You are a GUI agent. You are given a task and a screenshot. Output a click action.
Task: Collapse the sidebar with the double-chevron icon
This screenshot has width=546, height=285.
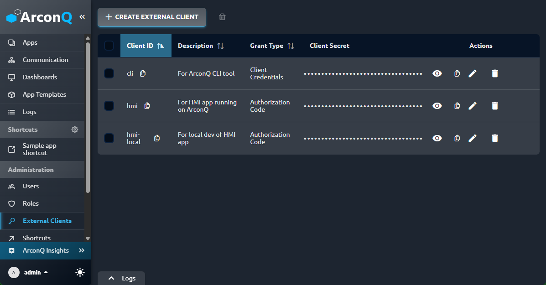82,17
